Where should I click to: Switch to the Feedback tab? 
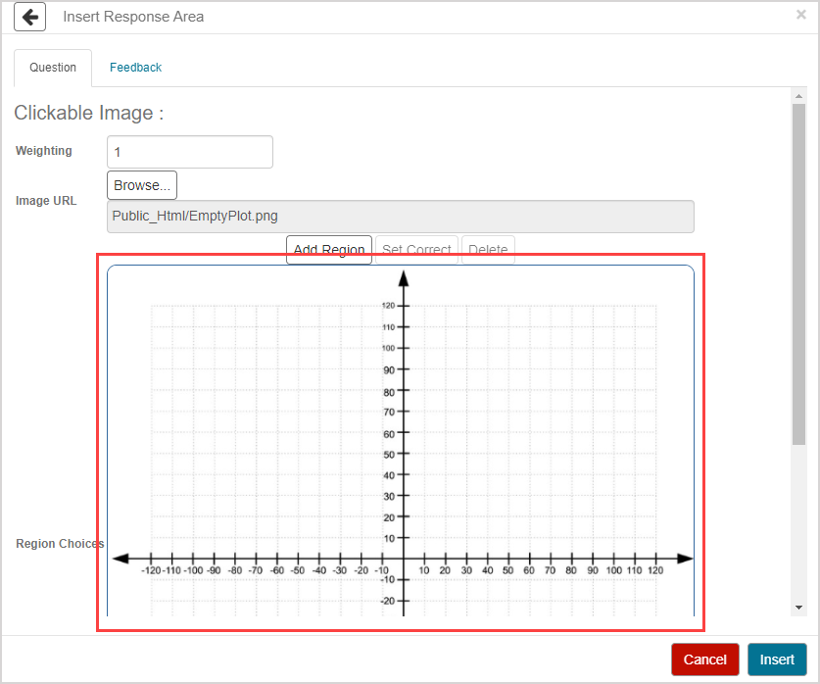point(135,67)
